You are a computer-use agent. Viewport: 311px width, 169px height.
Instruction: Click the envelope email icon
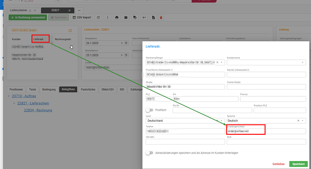[x=126, y=18]
